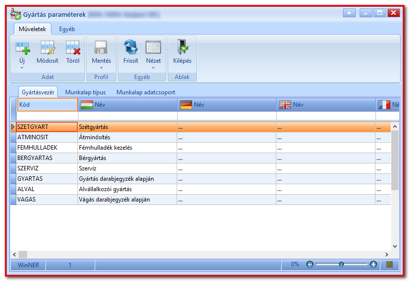This screenshot has width=410, height=282.
Task: Click the Szervíz name cell
Action: click(127, 168)
